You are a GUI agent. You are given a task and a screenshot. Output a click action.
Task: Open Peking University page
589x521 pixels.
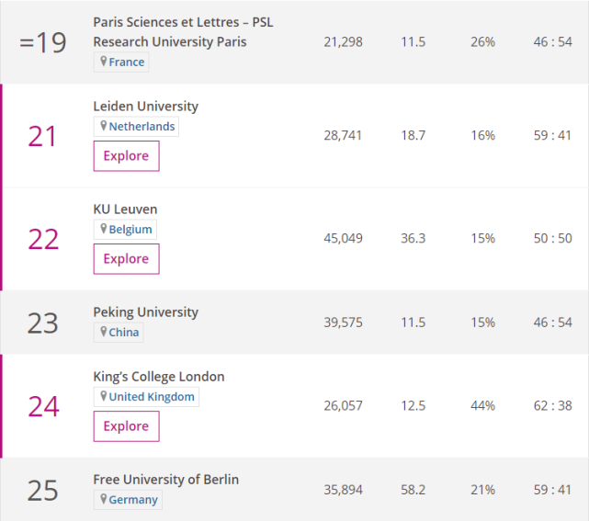(145, 311)
